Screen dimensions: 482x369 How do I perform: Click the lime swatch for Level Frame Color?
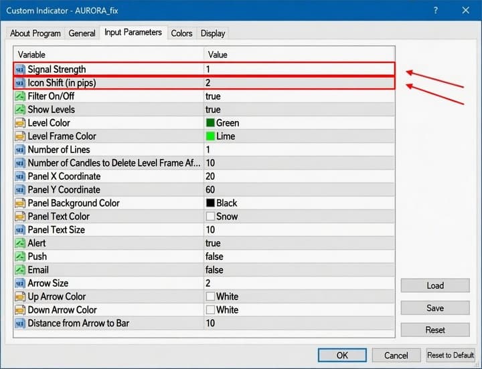click(210, 136)
